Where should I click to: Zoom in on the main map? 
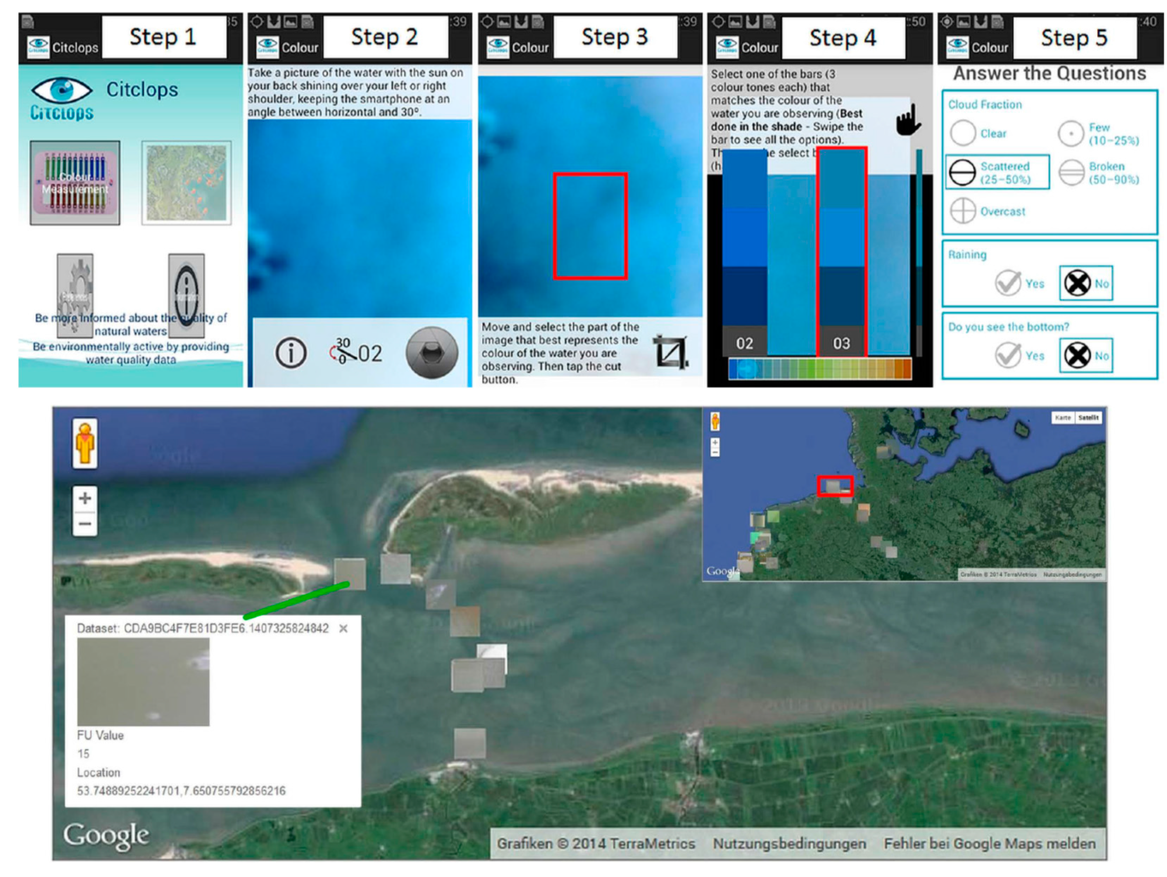click(85, 498)
